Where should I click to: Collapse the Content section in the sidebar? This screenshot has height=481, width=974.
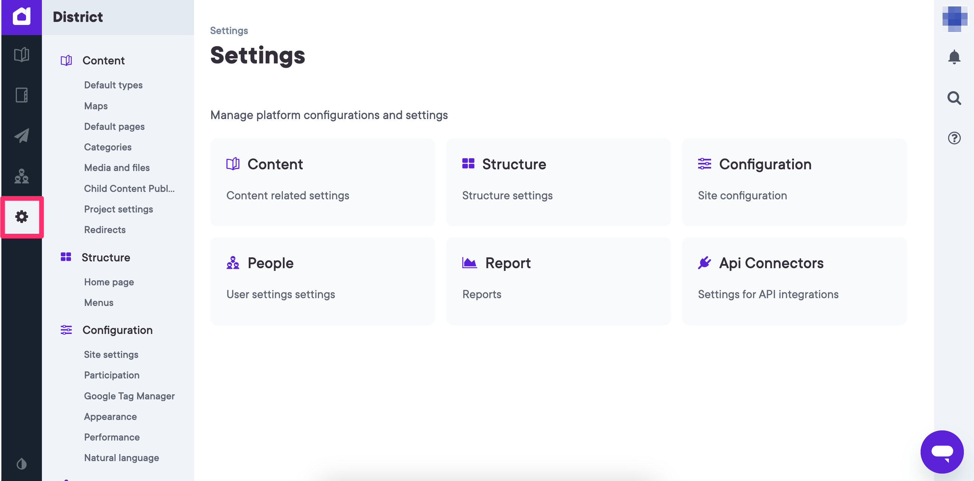103,60
